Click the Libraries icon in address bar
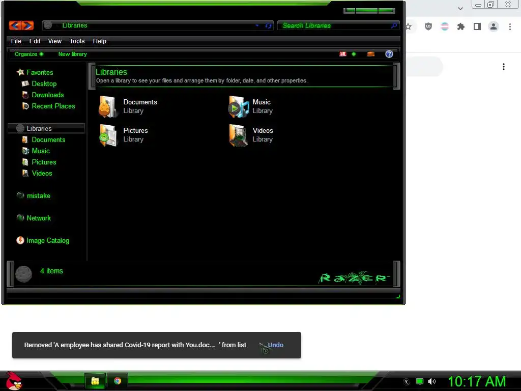 (x=48, y=25)
